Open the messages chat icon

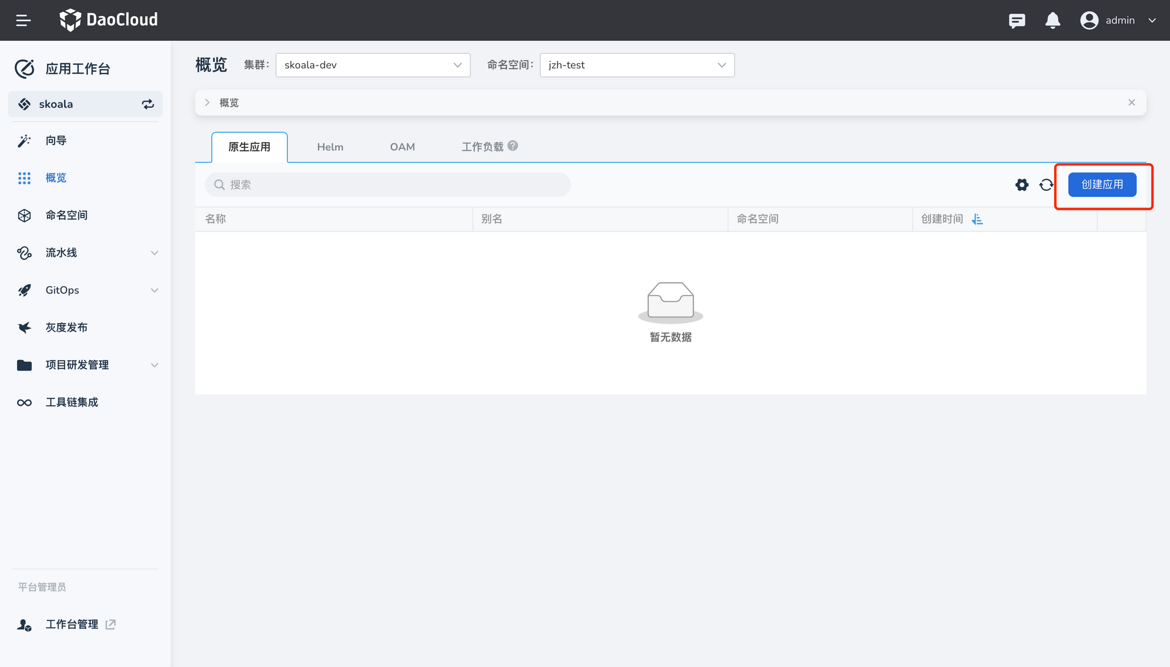(1017, 21)
